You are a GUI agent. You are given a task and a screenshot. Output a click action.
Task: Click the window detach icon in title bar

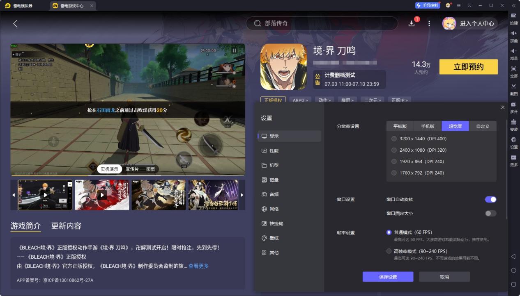tap(469, 5)
